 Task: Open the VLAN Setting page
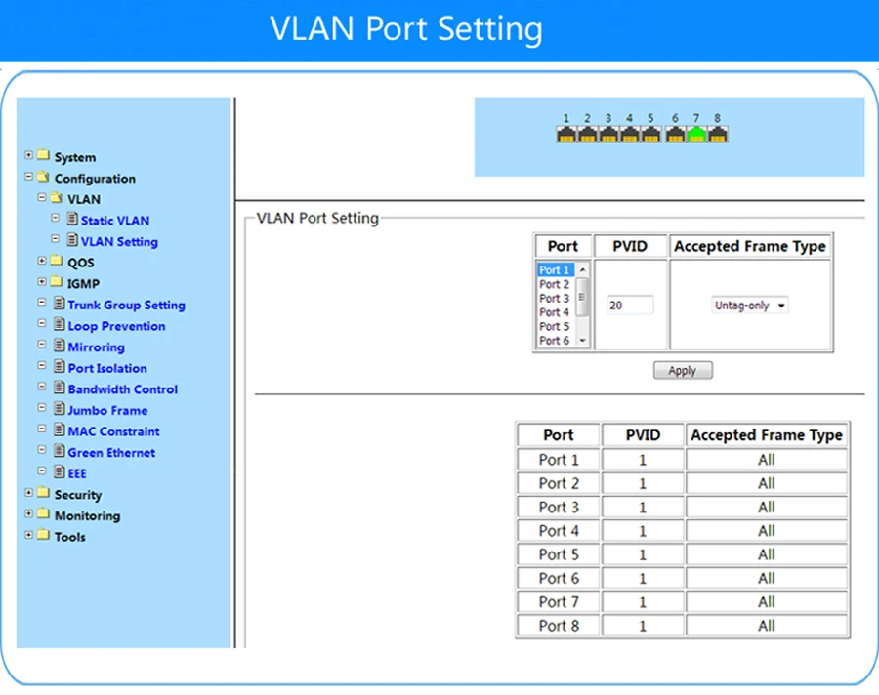119,241
